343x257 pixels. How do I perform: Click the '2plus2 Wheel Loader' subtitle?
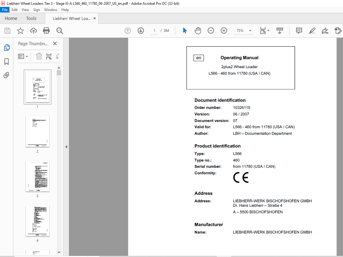pyautogui.click(x=239, y=67)
